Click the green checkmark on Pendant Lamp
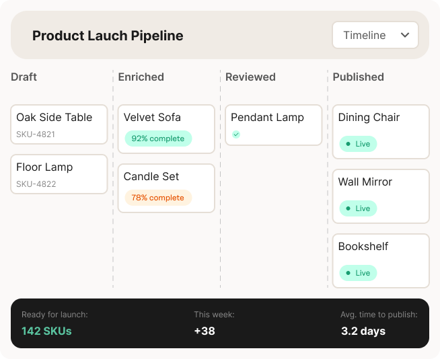 [236, 134]
